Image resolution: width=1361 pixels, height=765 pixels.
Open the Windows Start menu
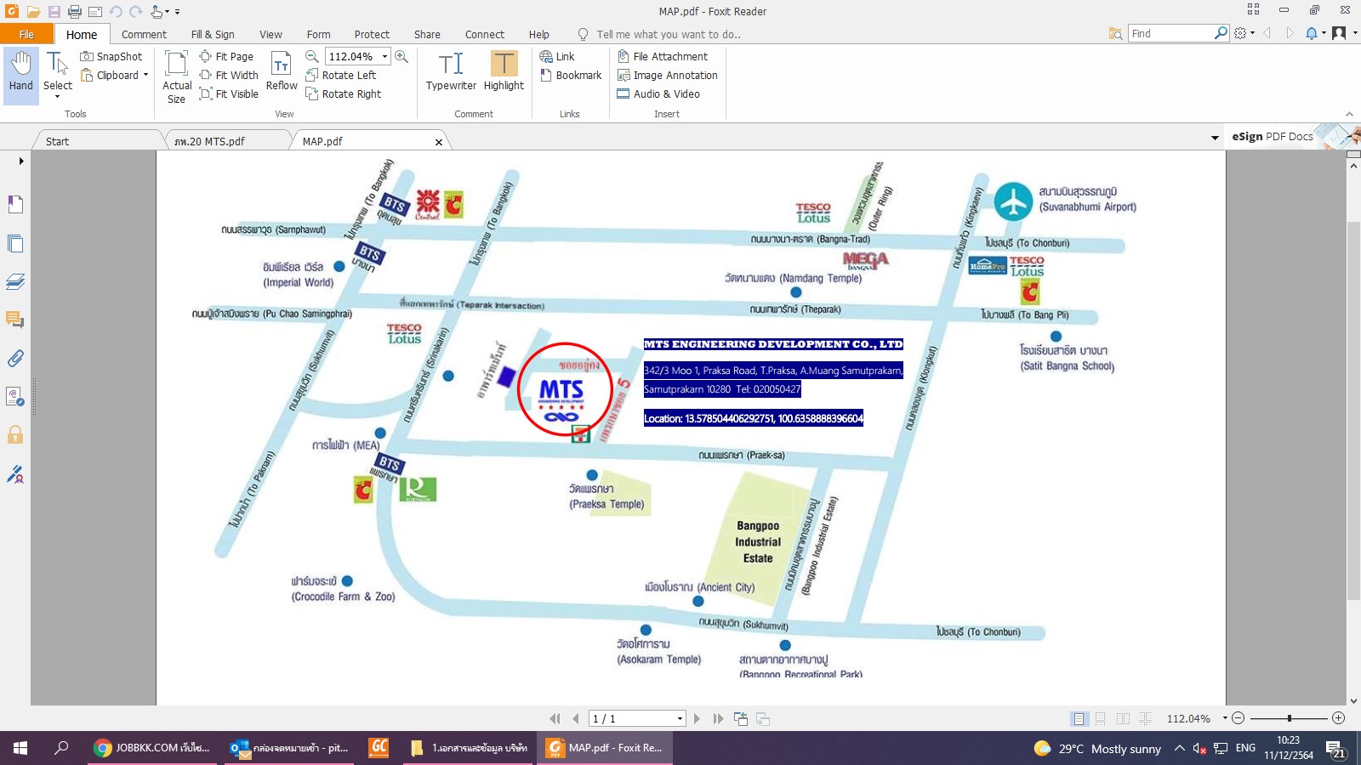[x=20, y=748]
